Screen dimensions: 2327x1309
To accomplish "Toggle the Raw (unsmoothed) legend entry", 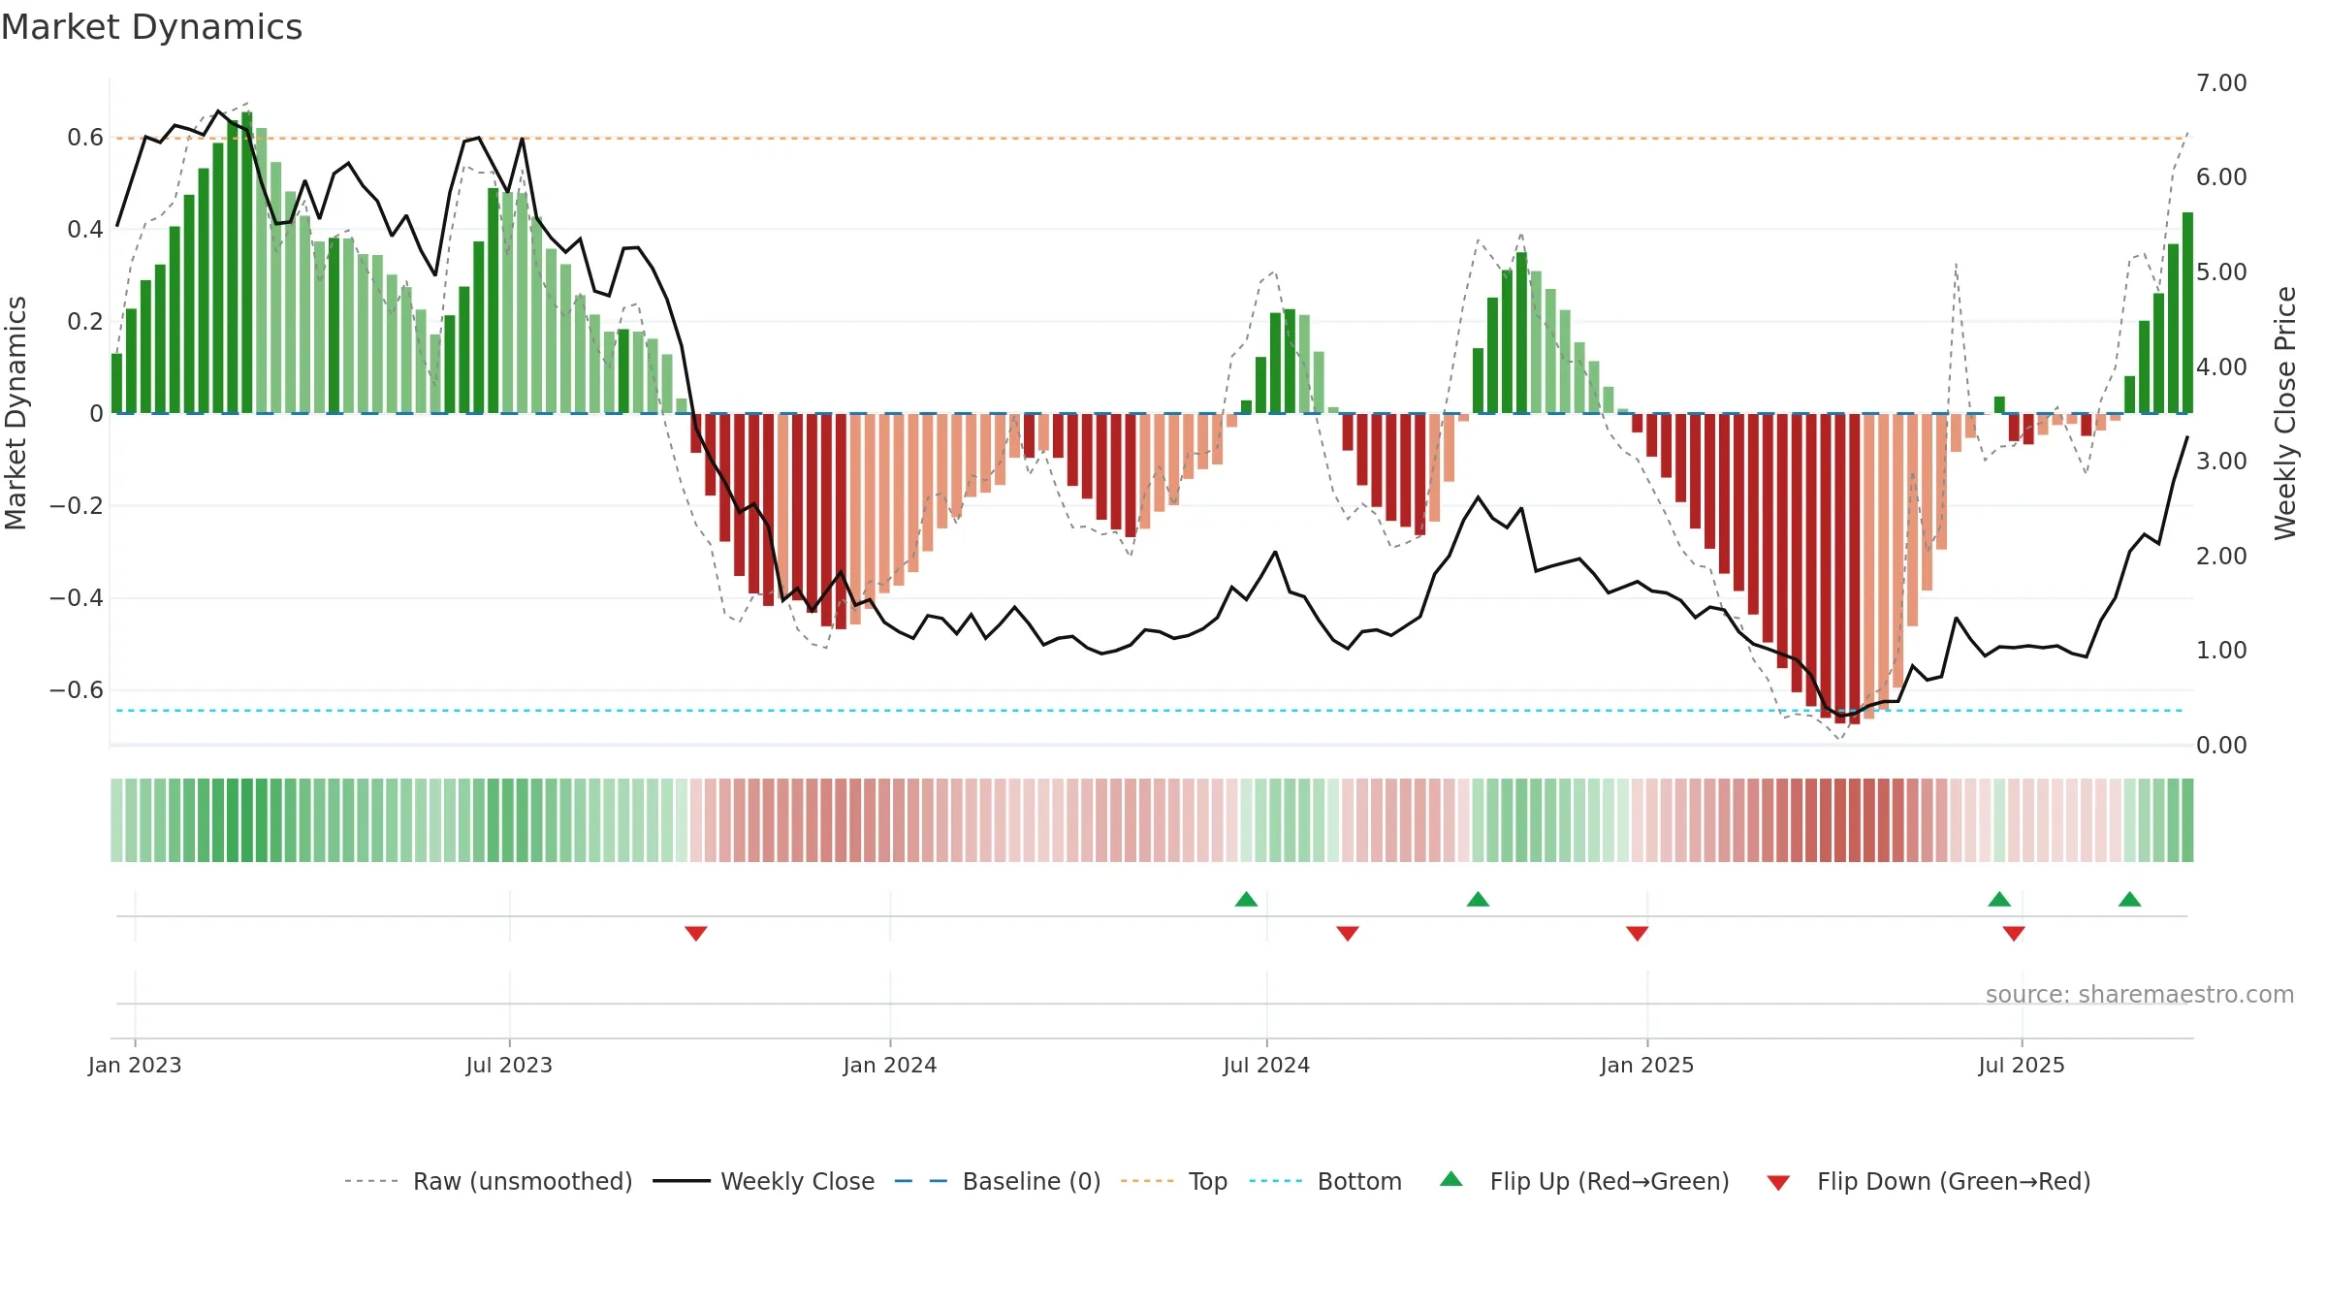I will point(489,1181).
